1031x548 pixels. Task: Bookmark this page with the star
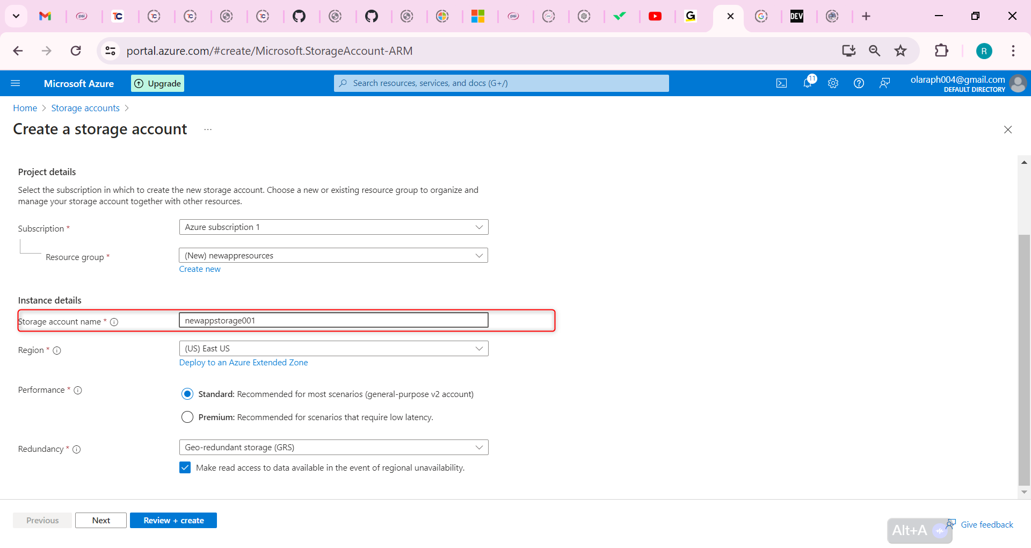point(901,51)
